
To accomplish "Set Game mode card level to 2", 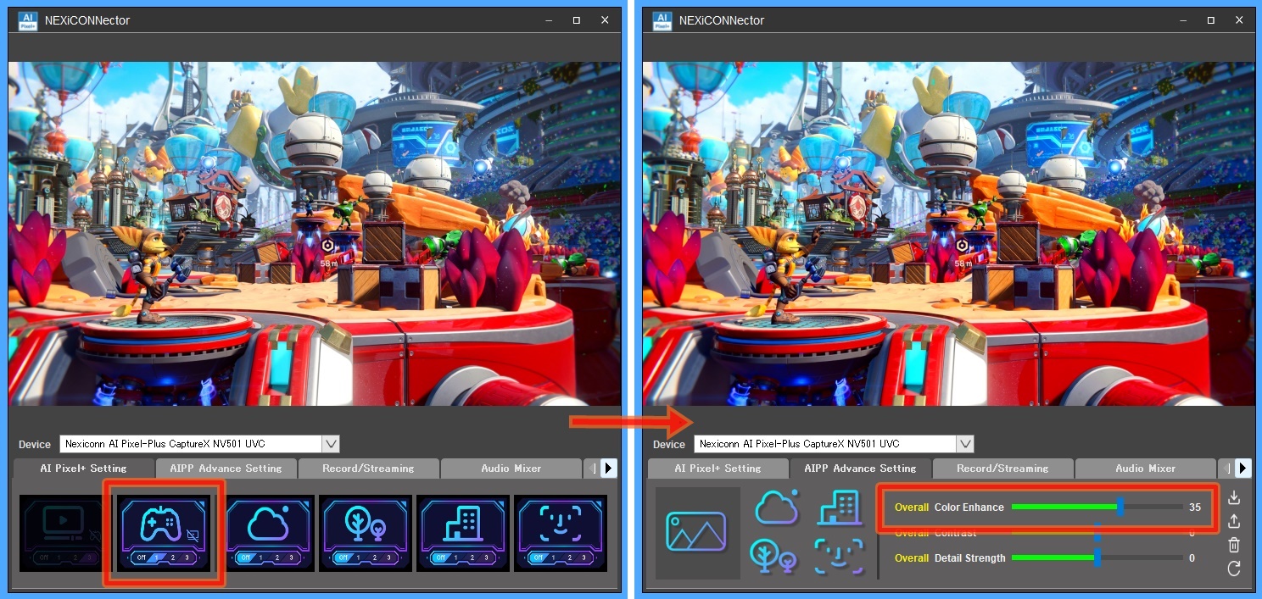I will [171, 558].
